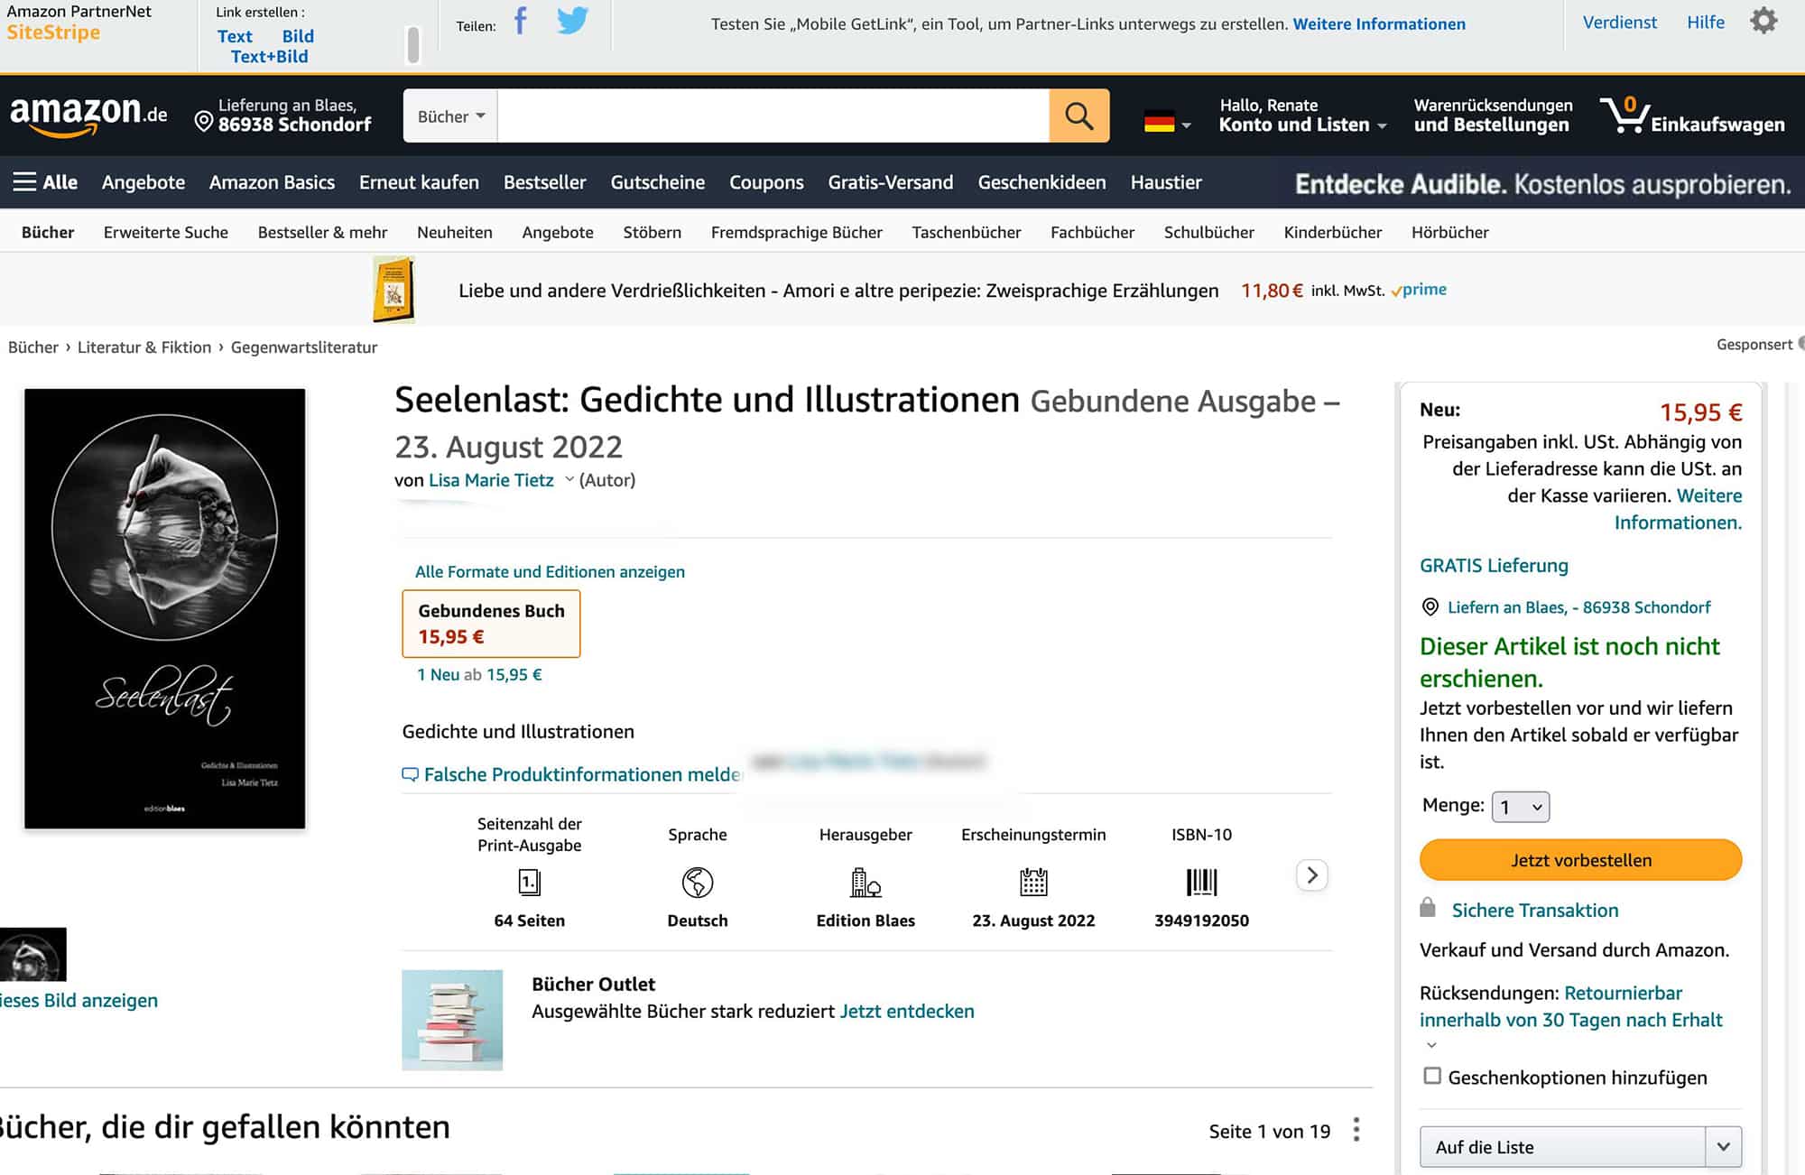1805x1175 pixels.
Task: Share via the Facebook icon
Action: [521, 20]
